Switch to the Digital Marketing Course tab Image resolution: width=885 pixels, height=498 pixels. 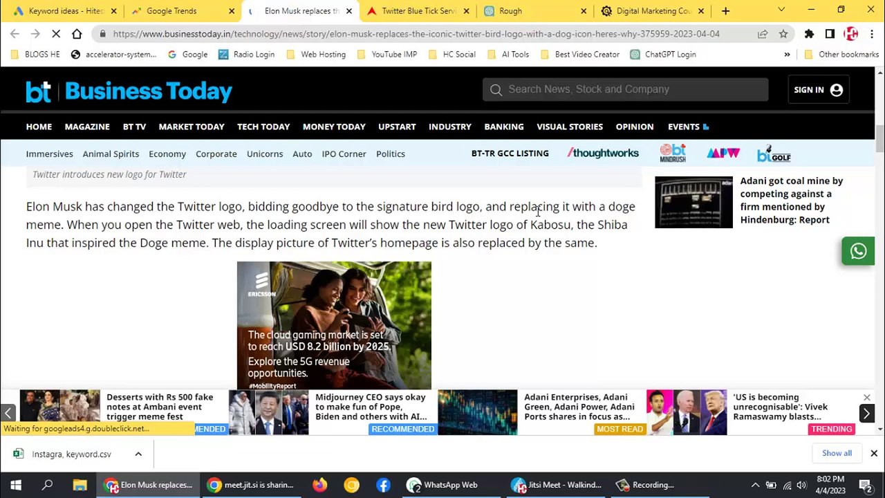pyautogui.click(x=653, y=11)
